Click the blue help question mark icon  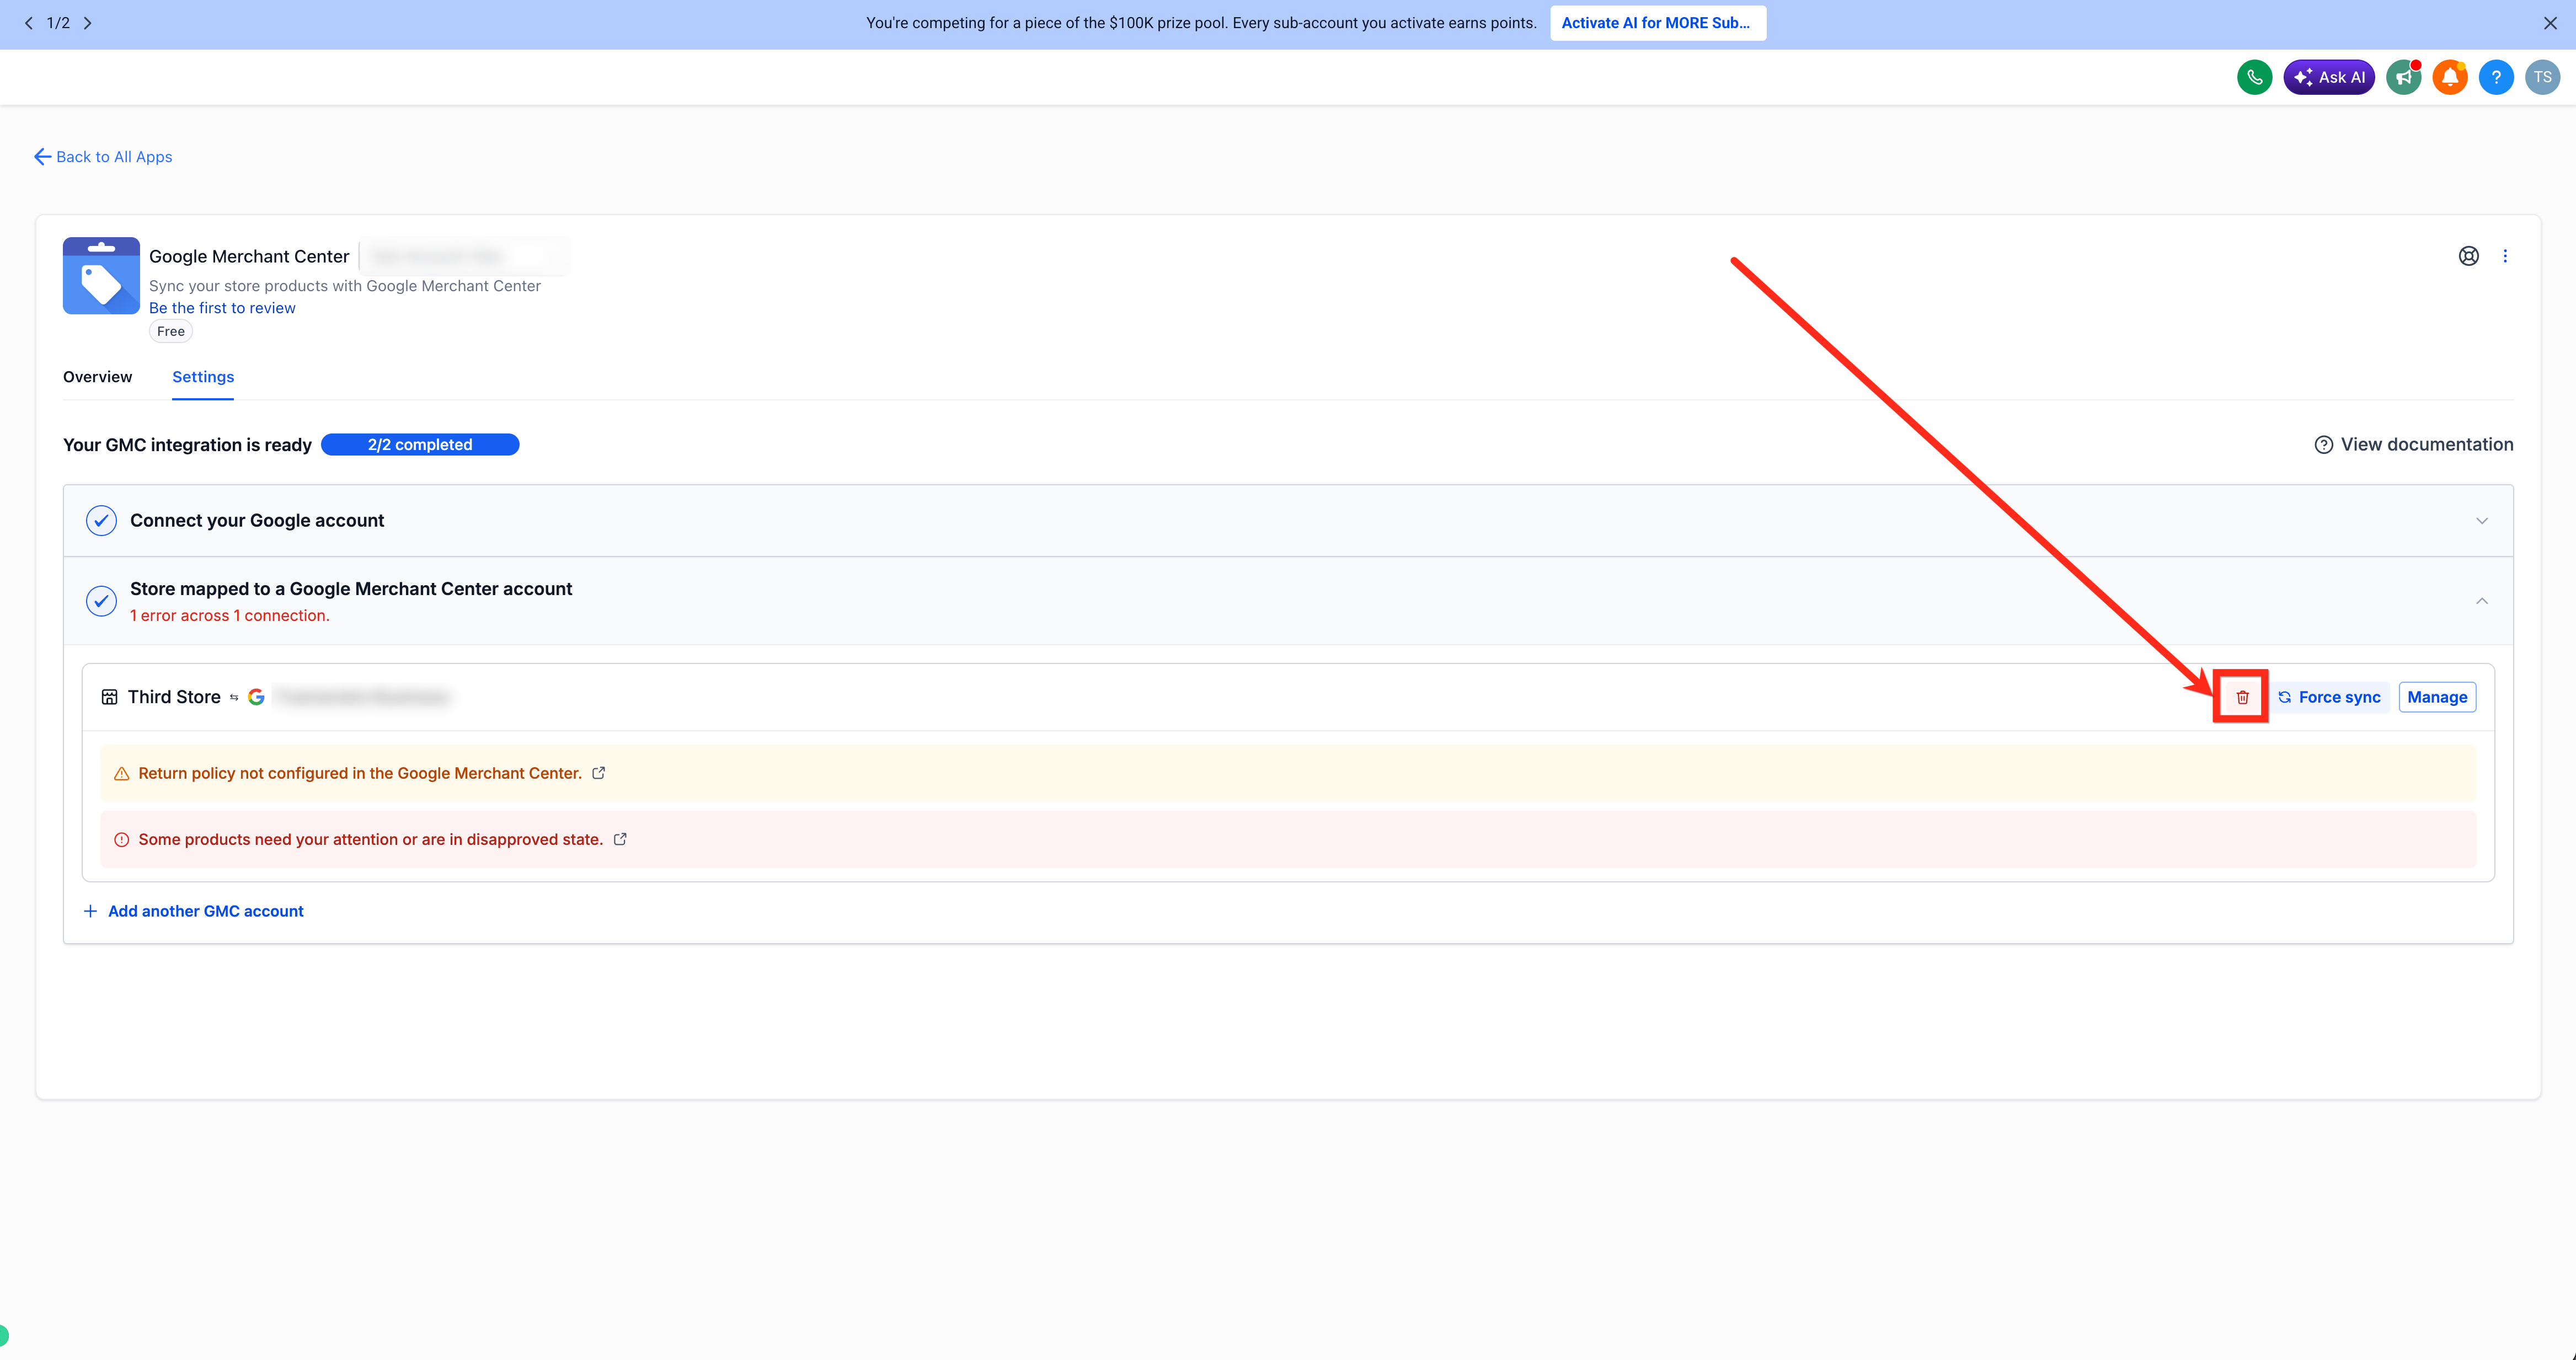(2496, 77)
